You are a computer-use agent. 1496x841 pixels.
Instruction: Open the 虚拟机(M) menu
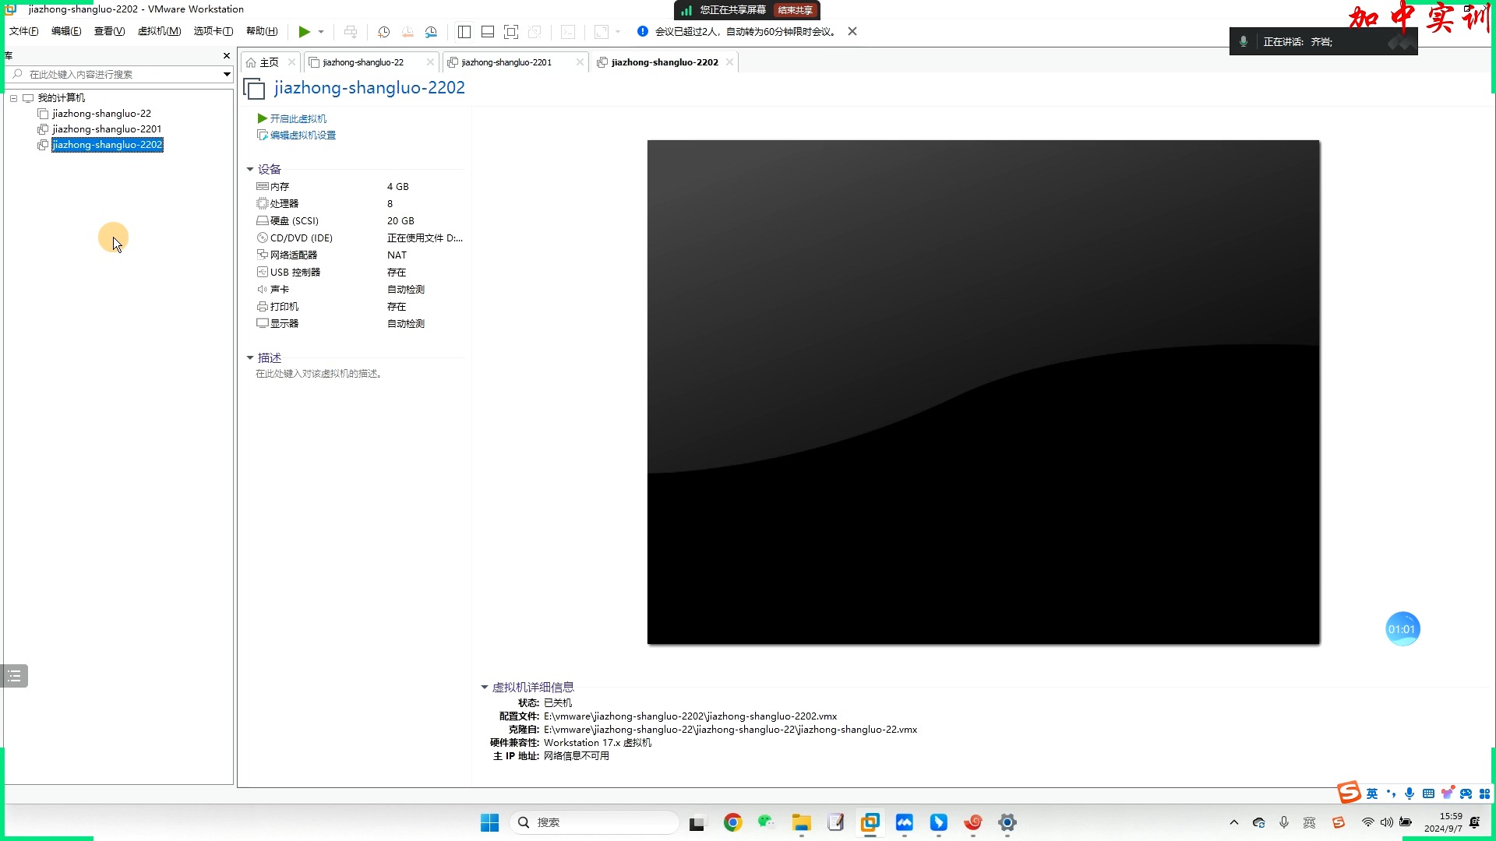pyautogui.click(x=159, y=31)
